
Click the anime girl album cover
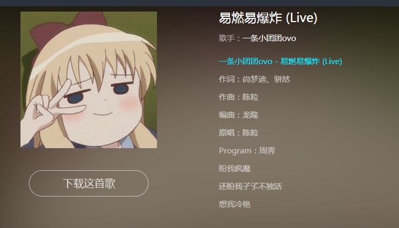[x=89, y=80]
